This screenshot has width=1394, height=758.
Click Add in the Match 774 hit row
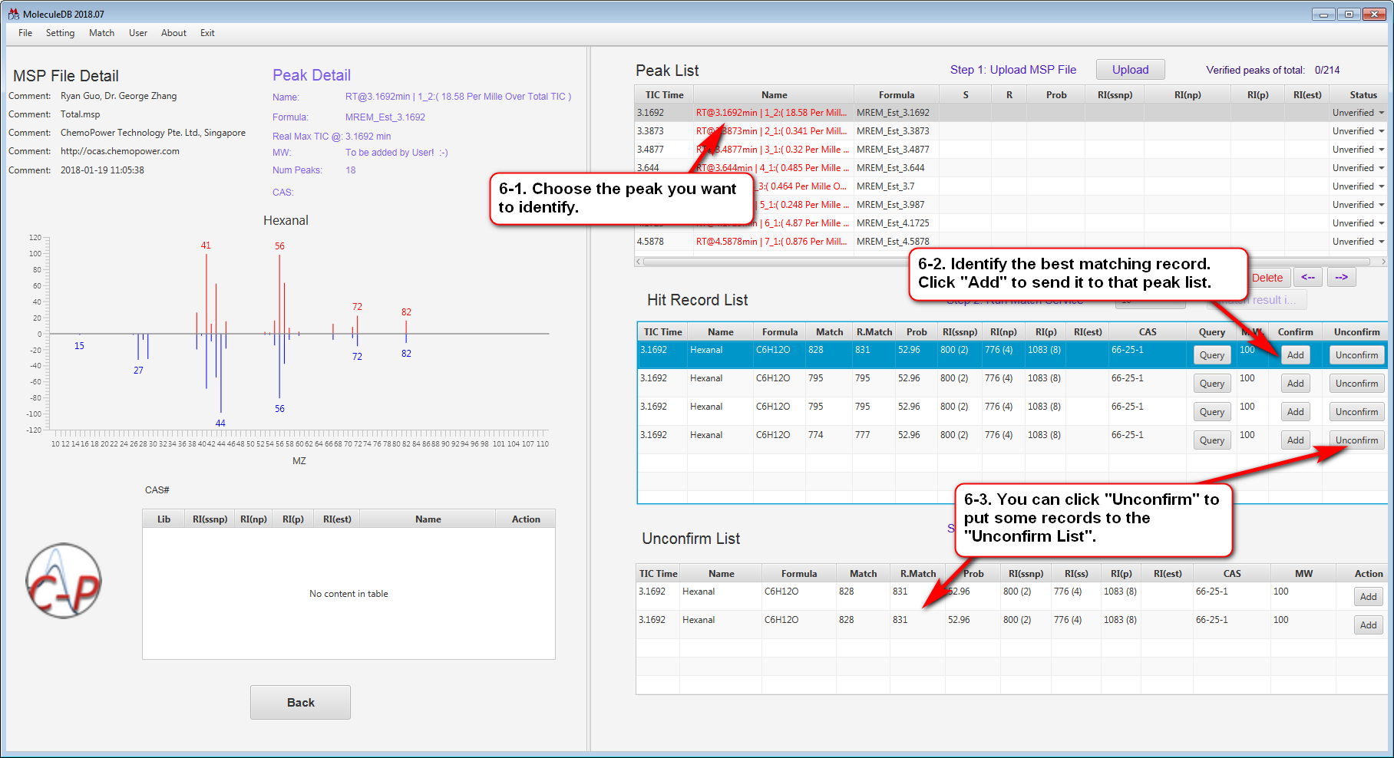[1295, 440]
